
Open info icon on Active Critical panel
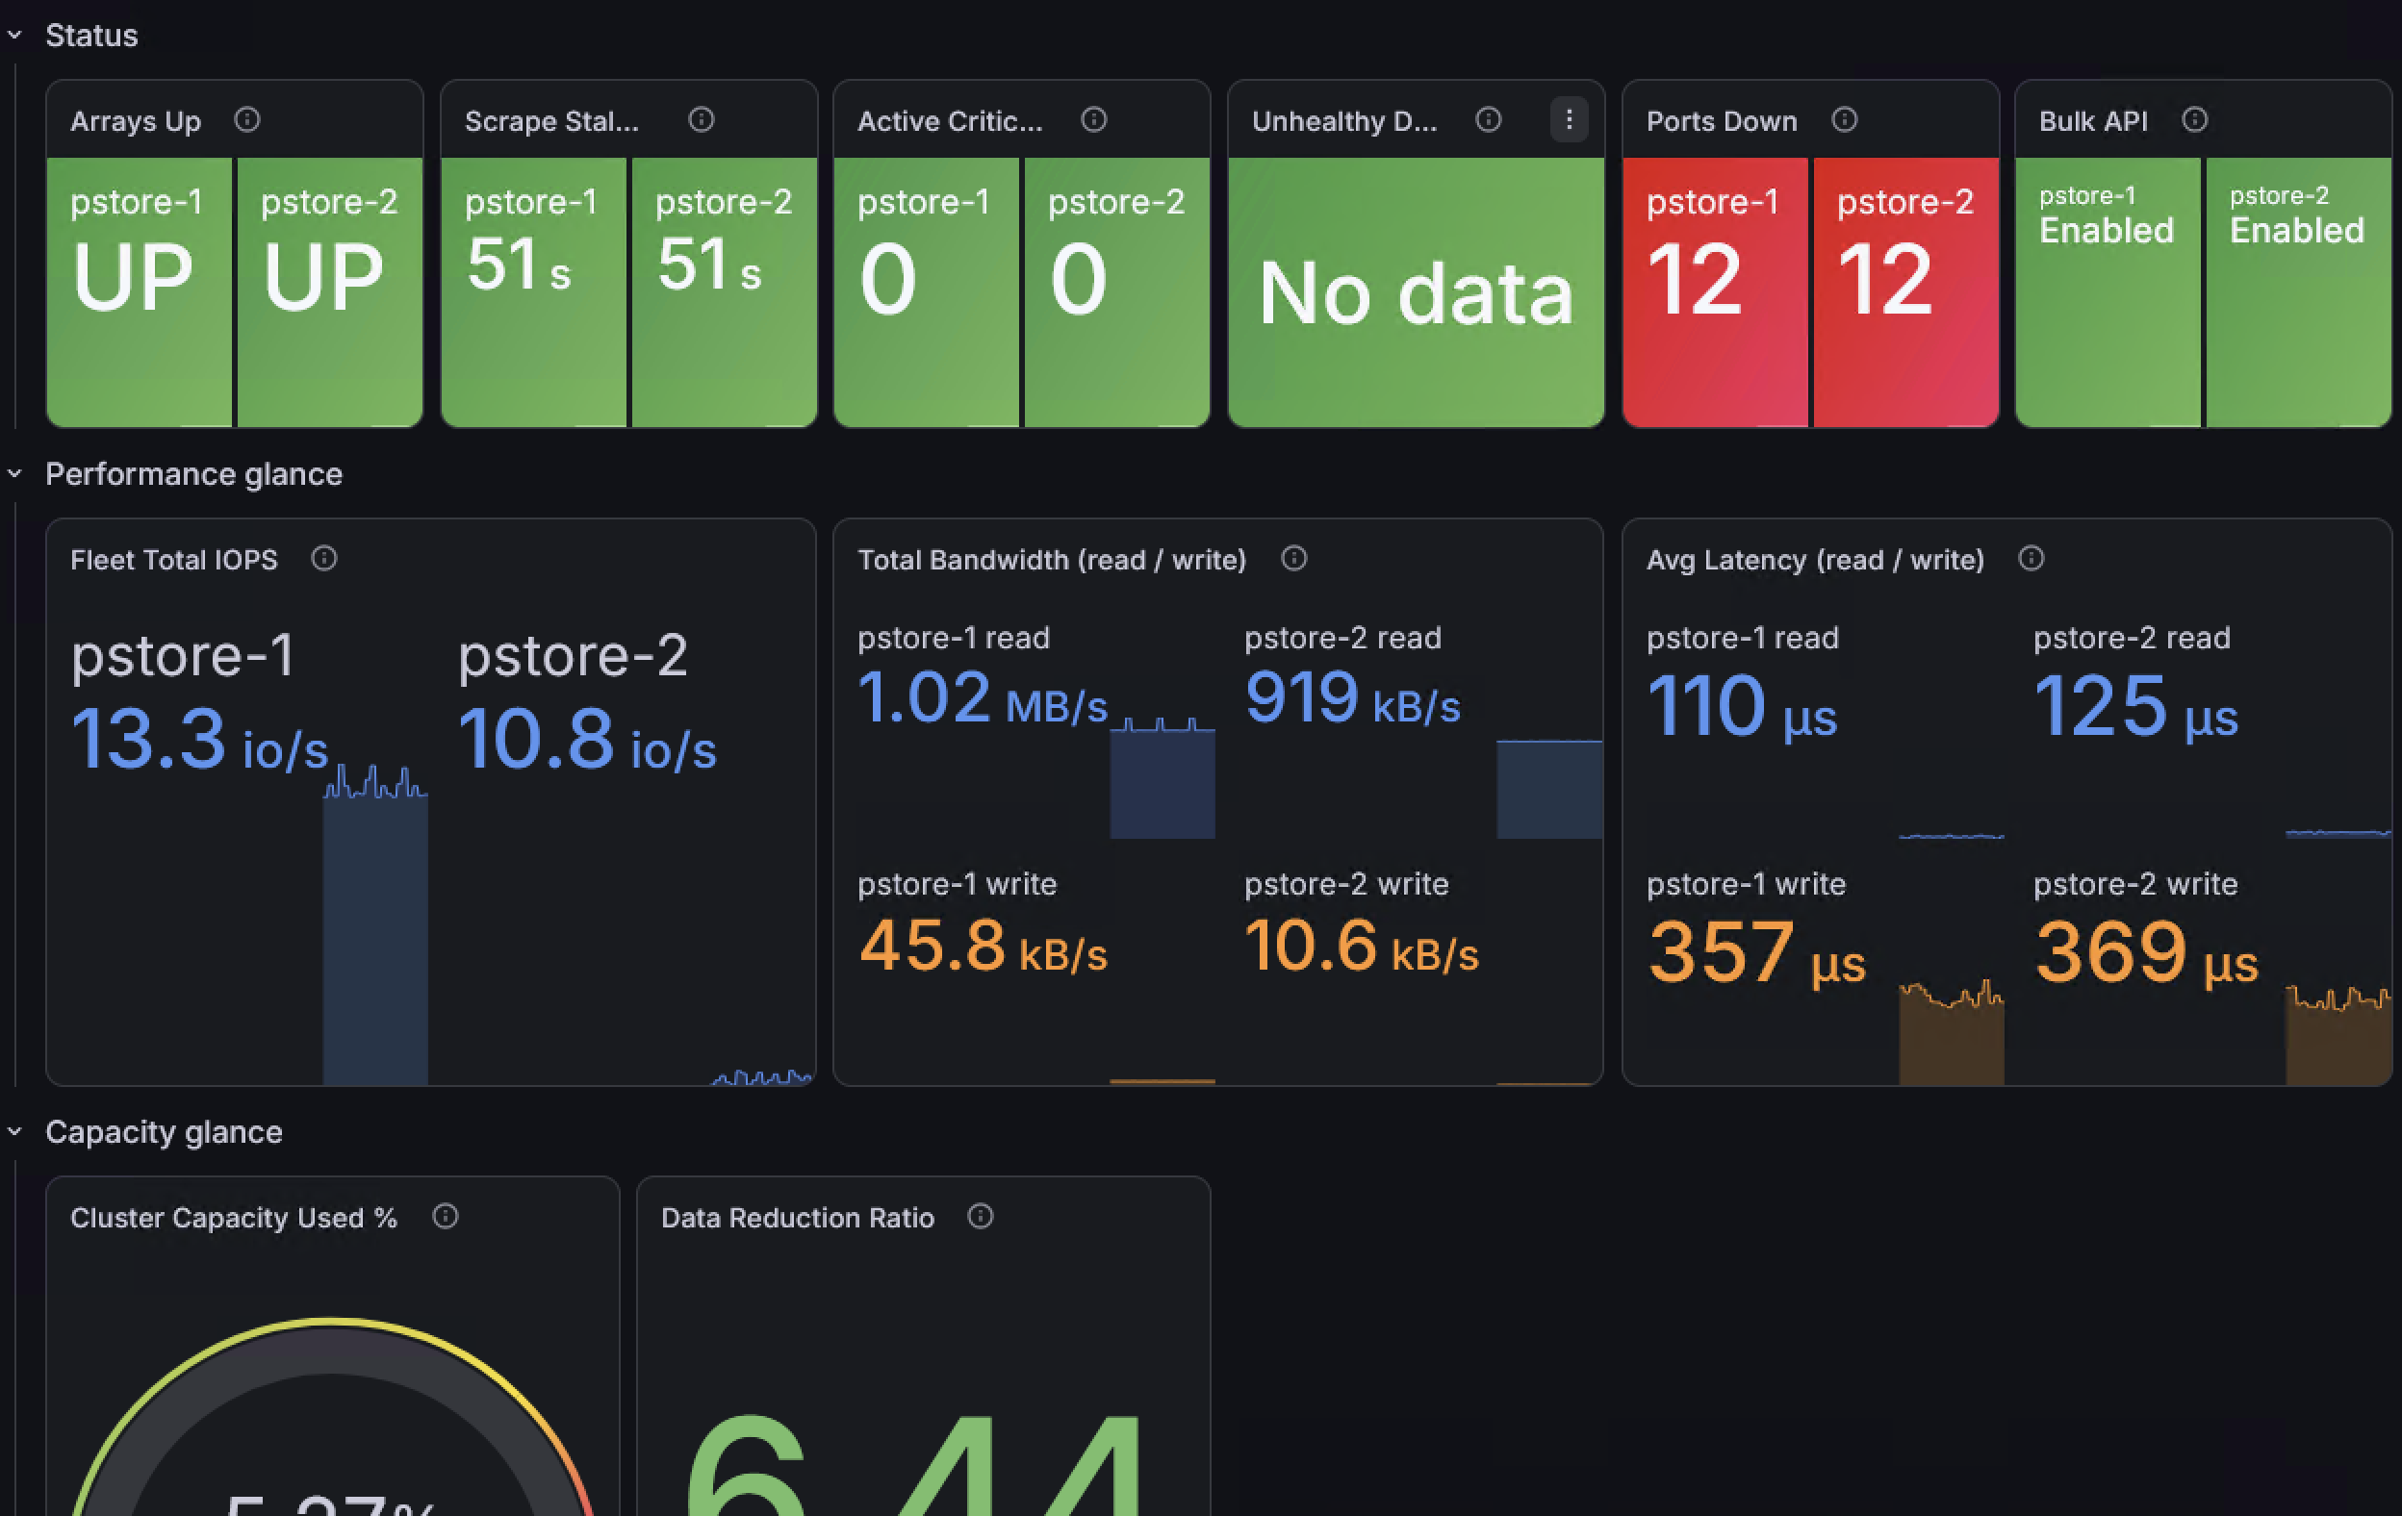[x=1094, y=119]
